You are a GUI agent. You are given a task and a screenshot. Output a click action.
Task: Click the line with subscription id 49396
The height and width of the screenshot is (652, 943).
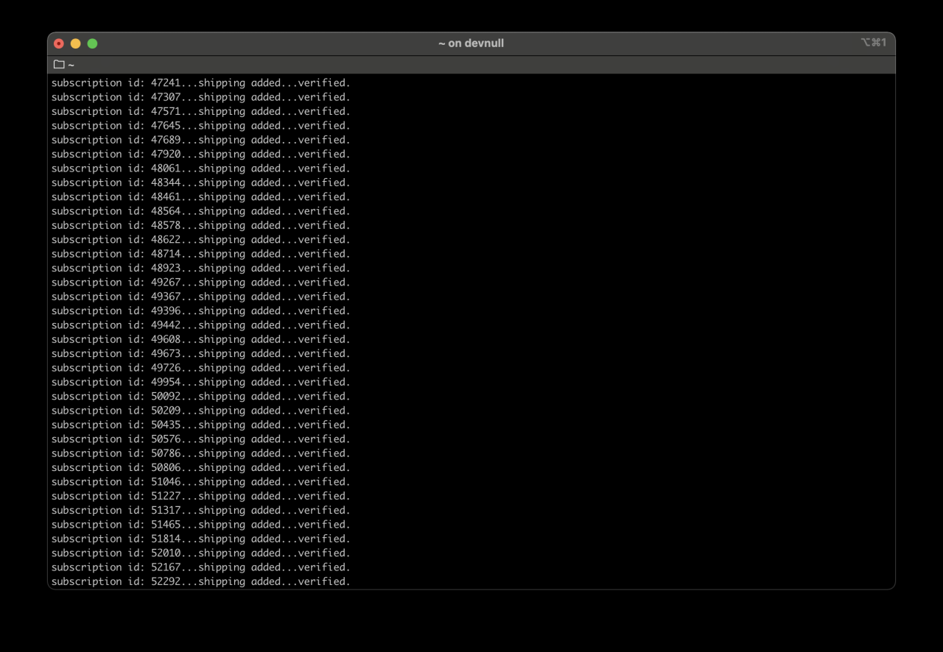click(201, 311)
